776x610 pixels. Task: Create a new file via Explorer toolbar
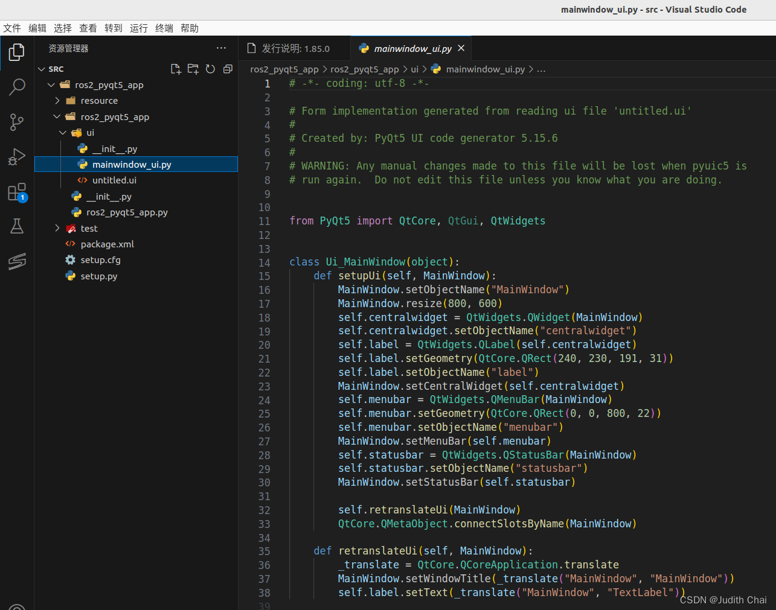pos(176,69)
